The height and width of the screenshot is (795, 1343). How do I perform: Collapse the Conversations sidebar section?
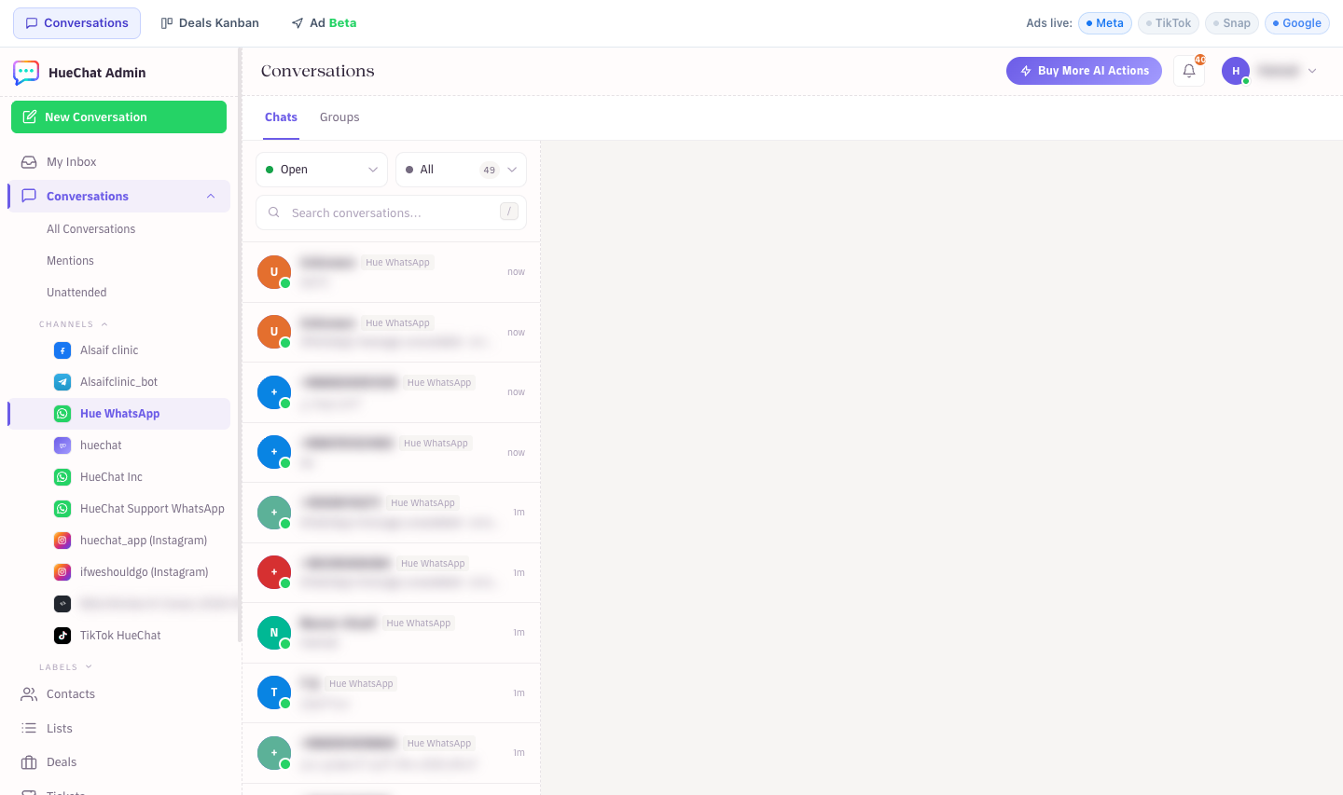(x=211, y=197)
